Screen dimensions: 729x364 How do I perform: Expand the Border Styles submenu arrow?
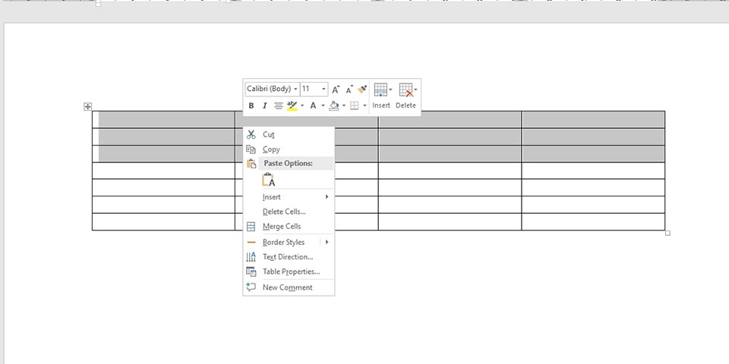click(x=327, y=242)
